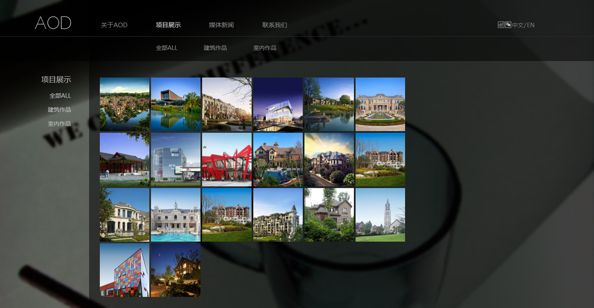The width and height of the screenshot is (594, 308).
Task: Select 全部ALL in top submenu
Action: coord(167,48)
